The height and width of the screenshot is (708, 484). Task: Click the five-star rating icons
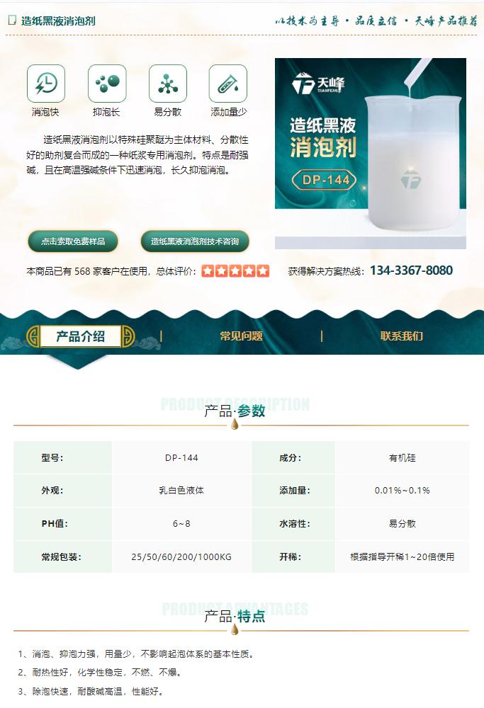pyautogui.click(x=235, y=271)
